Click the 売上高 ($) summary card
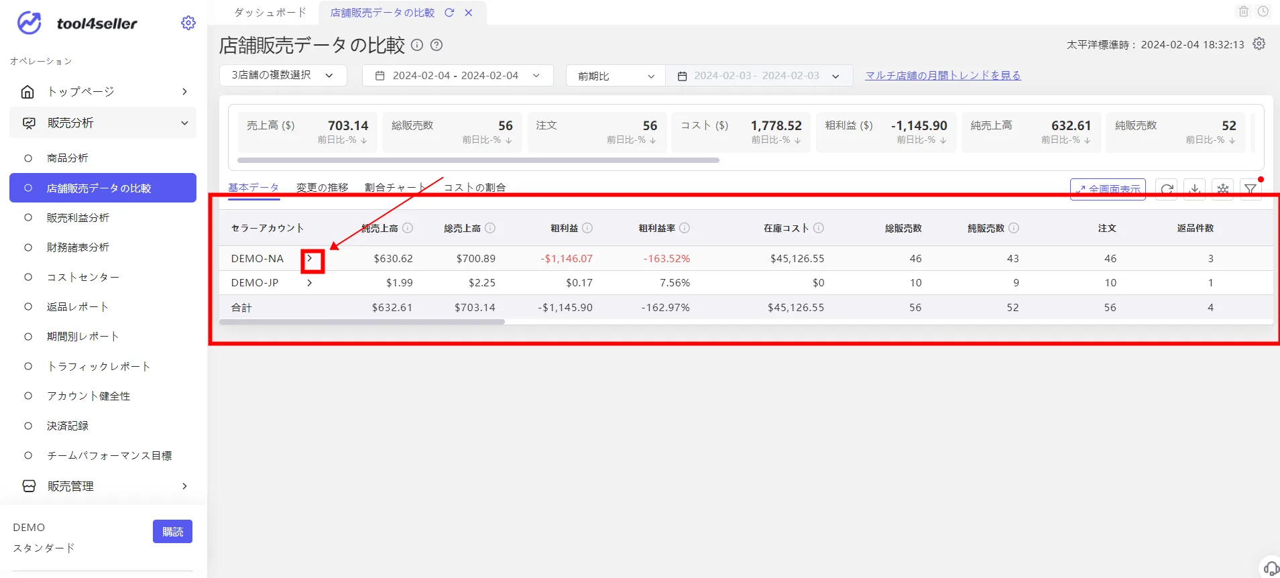The width and height of the screenshot is (1280, 578). [x=308, y=132]
